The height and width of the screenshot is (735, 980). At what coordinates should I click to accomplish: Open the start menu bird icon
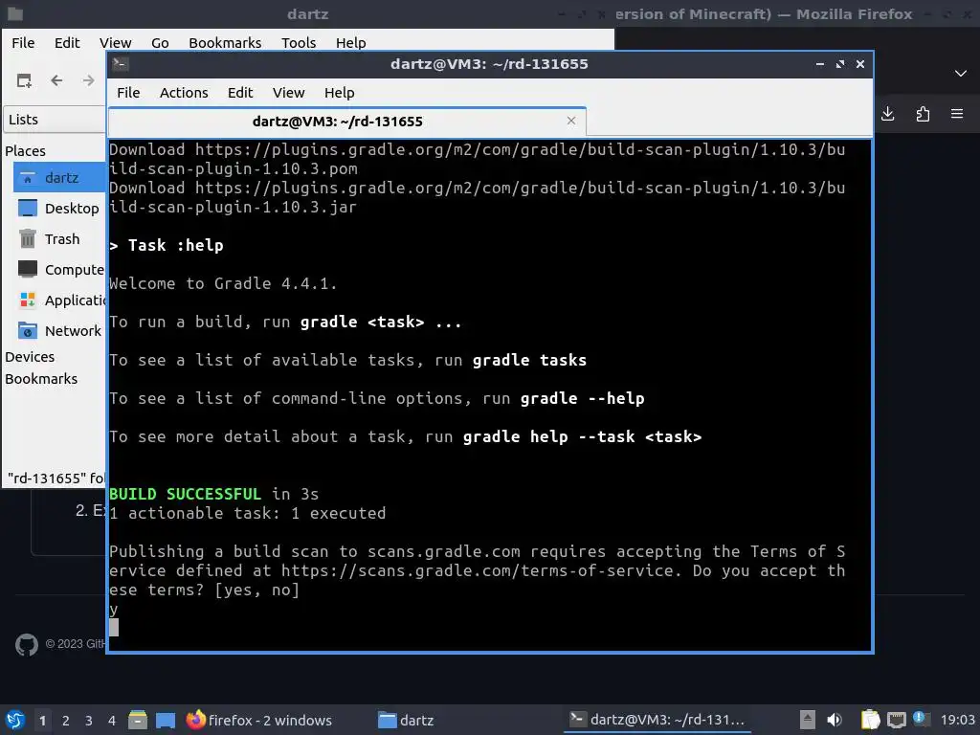pyautogui.click(x=15, y=720)
